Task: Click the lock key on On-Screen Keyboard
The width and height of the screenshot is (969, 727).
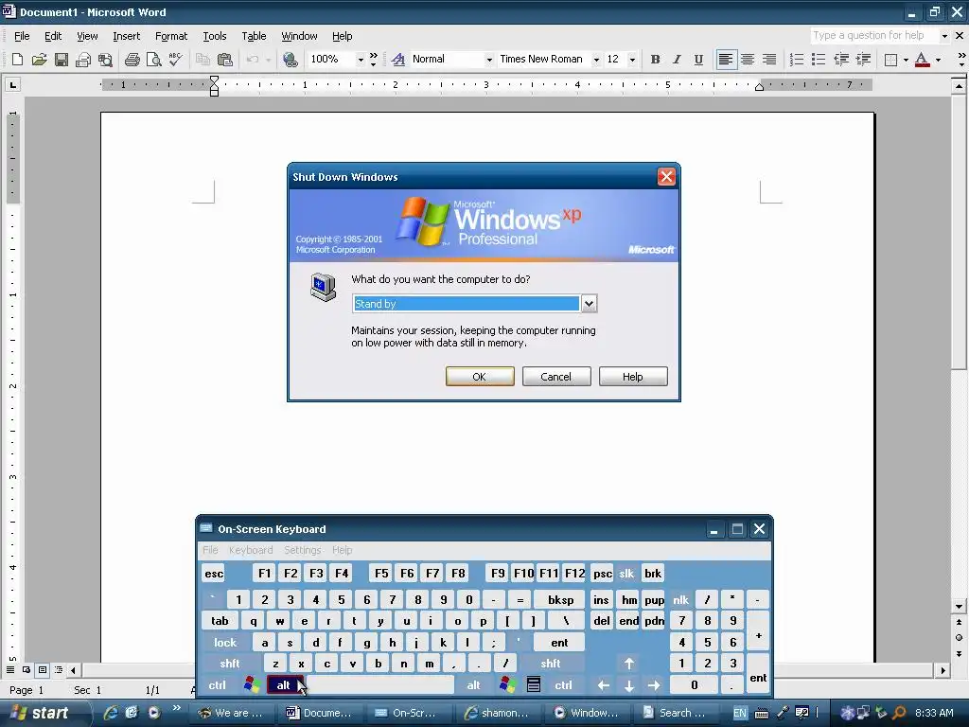Action: pyautogui.click(x=225, y=643)
